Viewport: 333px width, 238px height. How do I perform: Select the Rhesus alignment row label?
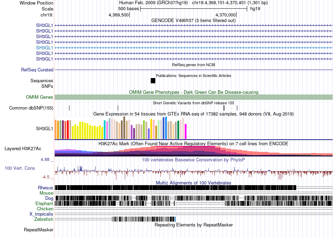point(46,188)
